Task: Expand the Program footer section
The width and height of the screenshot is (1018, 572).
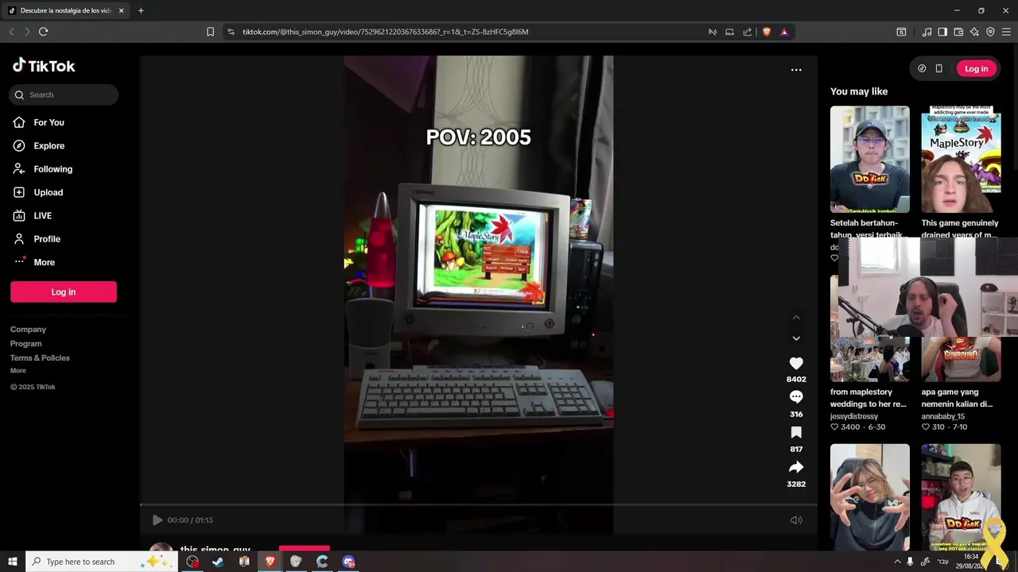Action: tap(25, 343)
